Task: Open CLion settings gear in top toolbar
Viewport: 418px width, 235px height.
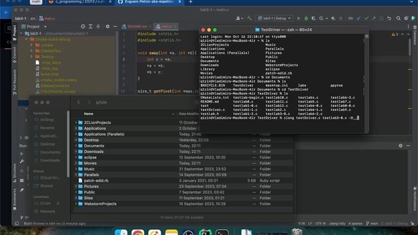Action: tap(406, 18)
